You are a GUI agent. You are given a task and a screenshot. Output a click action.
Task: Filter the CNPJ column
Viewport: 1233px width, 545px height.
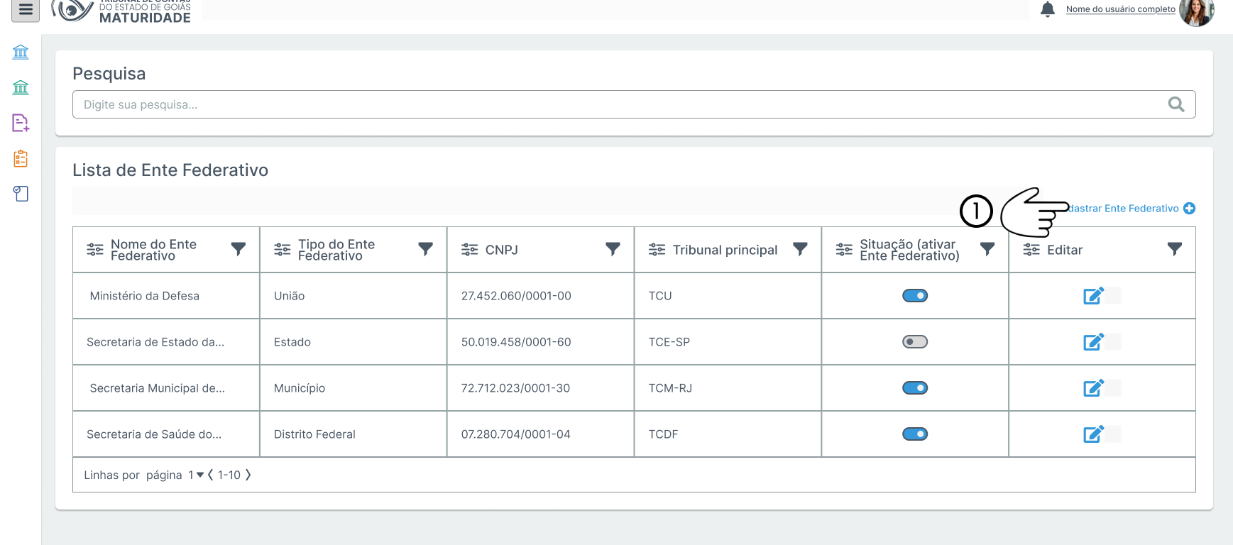[x=613, y=249]
